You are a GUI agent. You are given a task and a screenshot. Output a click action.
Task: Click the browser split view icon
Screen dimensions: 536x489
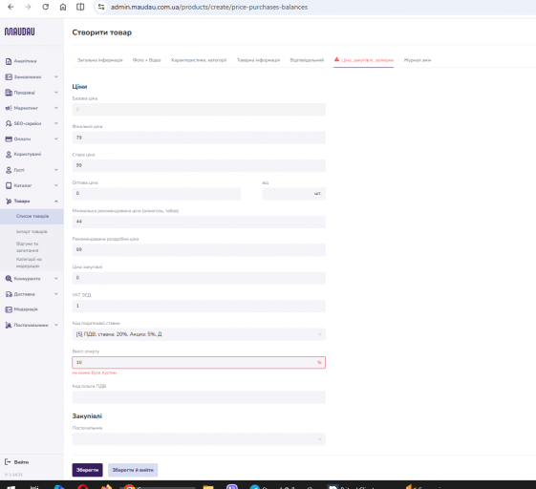click(80, 7)
